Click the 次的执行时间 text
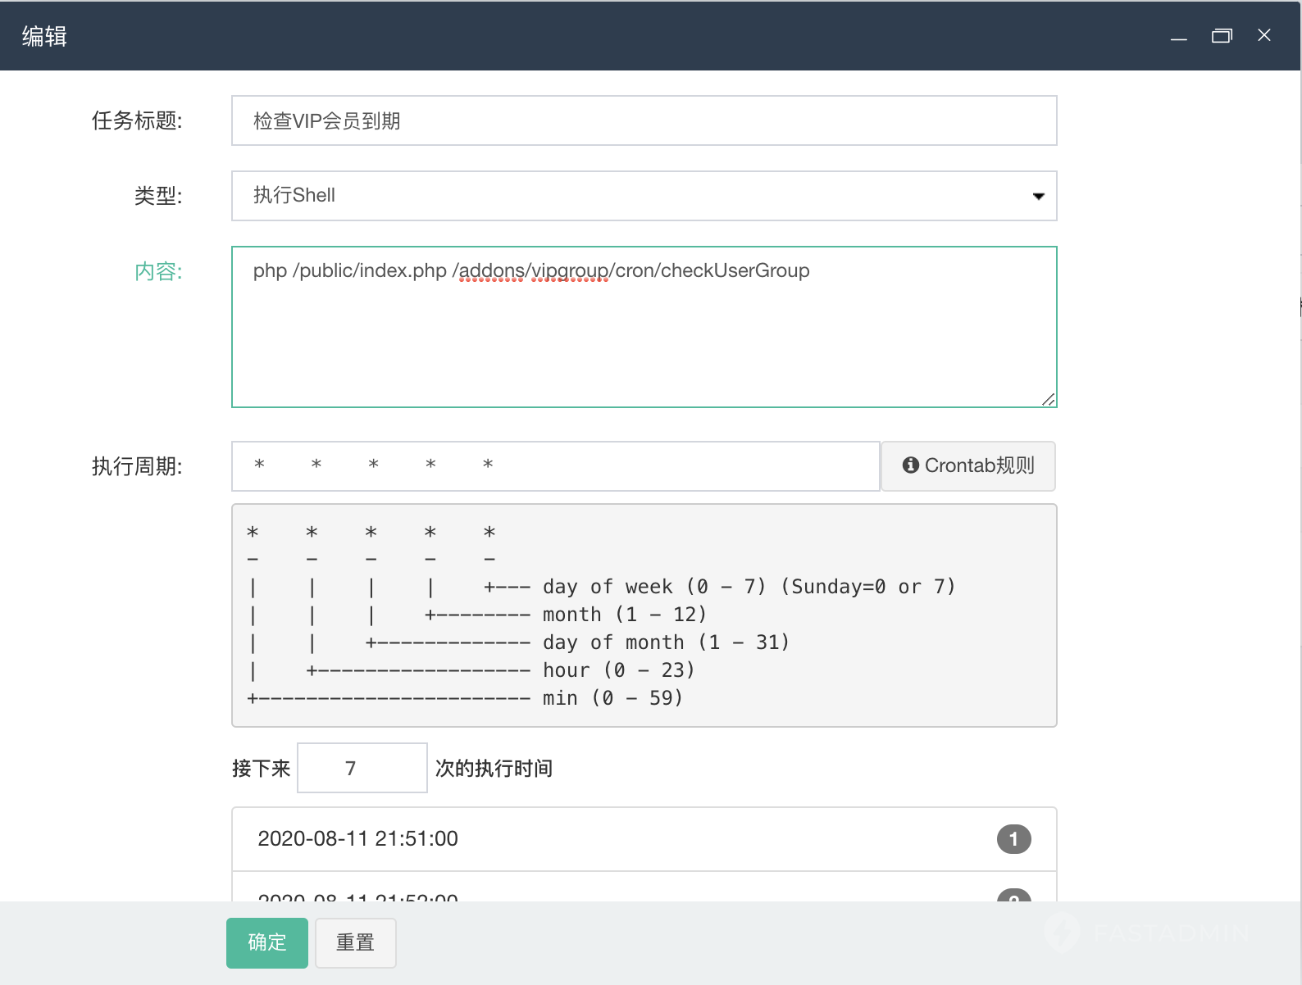 494,769
